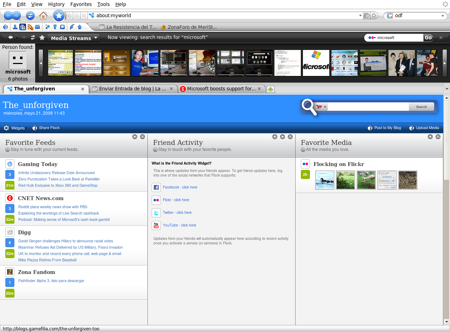Open Mike Piazza Retires From Baseball link
This screenshot has height=332, width=450.
pyautogui.click(x=47, y=260)
